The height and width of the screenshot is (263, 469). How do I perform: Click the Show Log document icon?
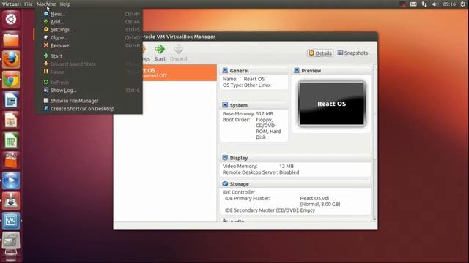46,90
